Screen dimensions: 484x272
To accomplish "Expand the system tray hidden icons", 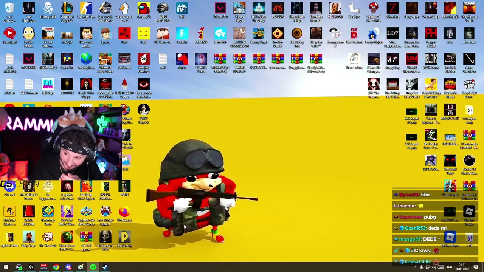I will [416, 267].
